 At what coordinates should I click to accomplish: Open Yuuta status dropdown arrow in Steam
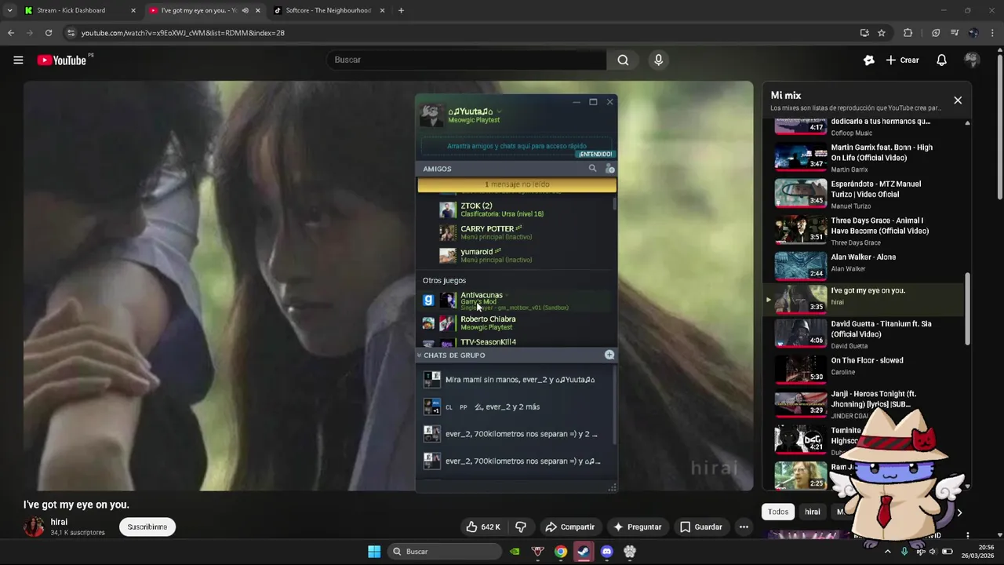[499, 111]
